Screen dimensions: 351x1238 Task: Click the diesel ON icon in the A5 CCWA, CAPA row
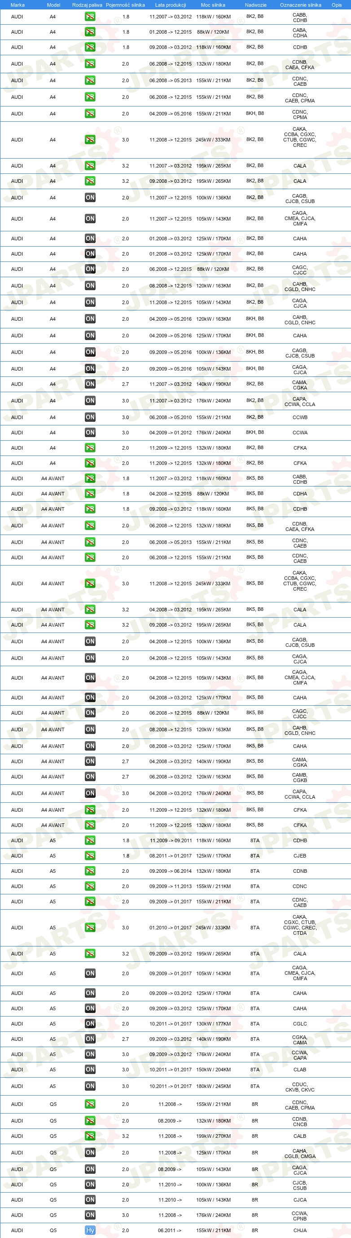click(x=90, y=1054)
